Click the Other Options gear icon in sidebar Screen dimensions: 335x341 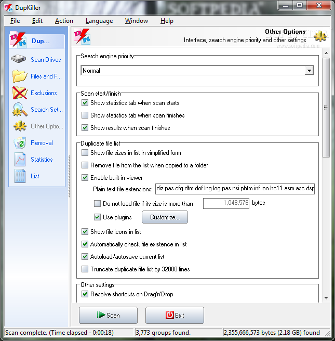point(20,126)
